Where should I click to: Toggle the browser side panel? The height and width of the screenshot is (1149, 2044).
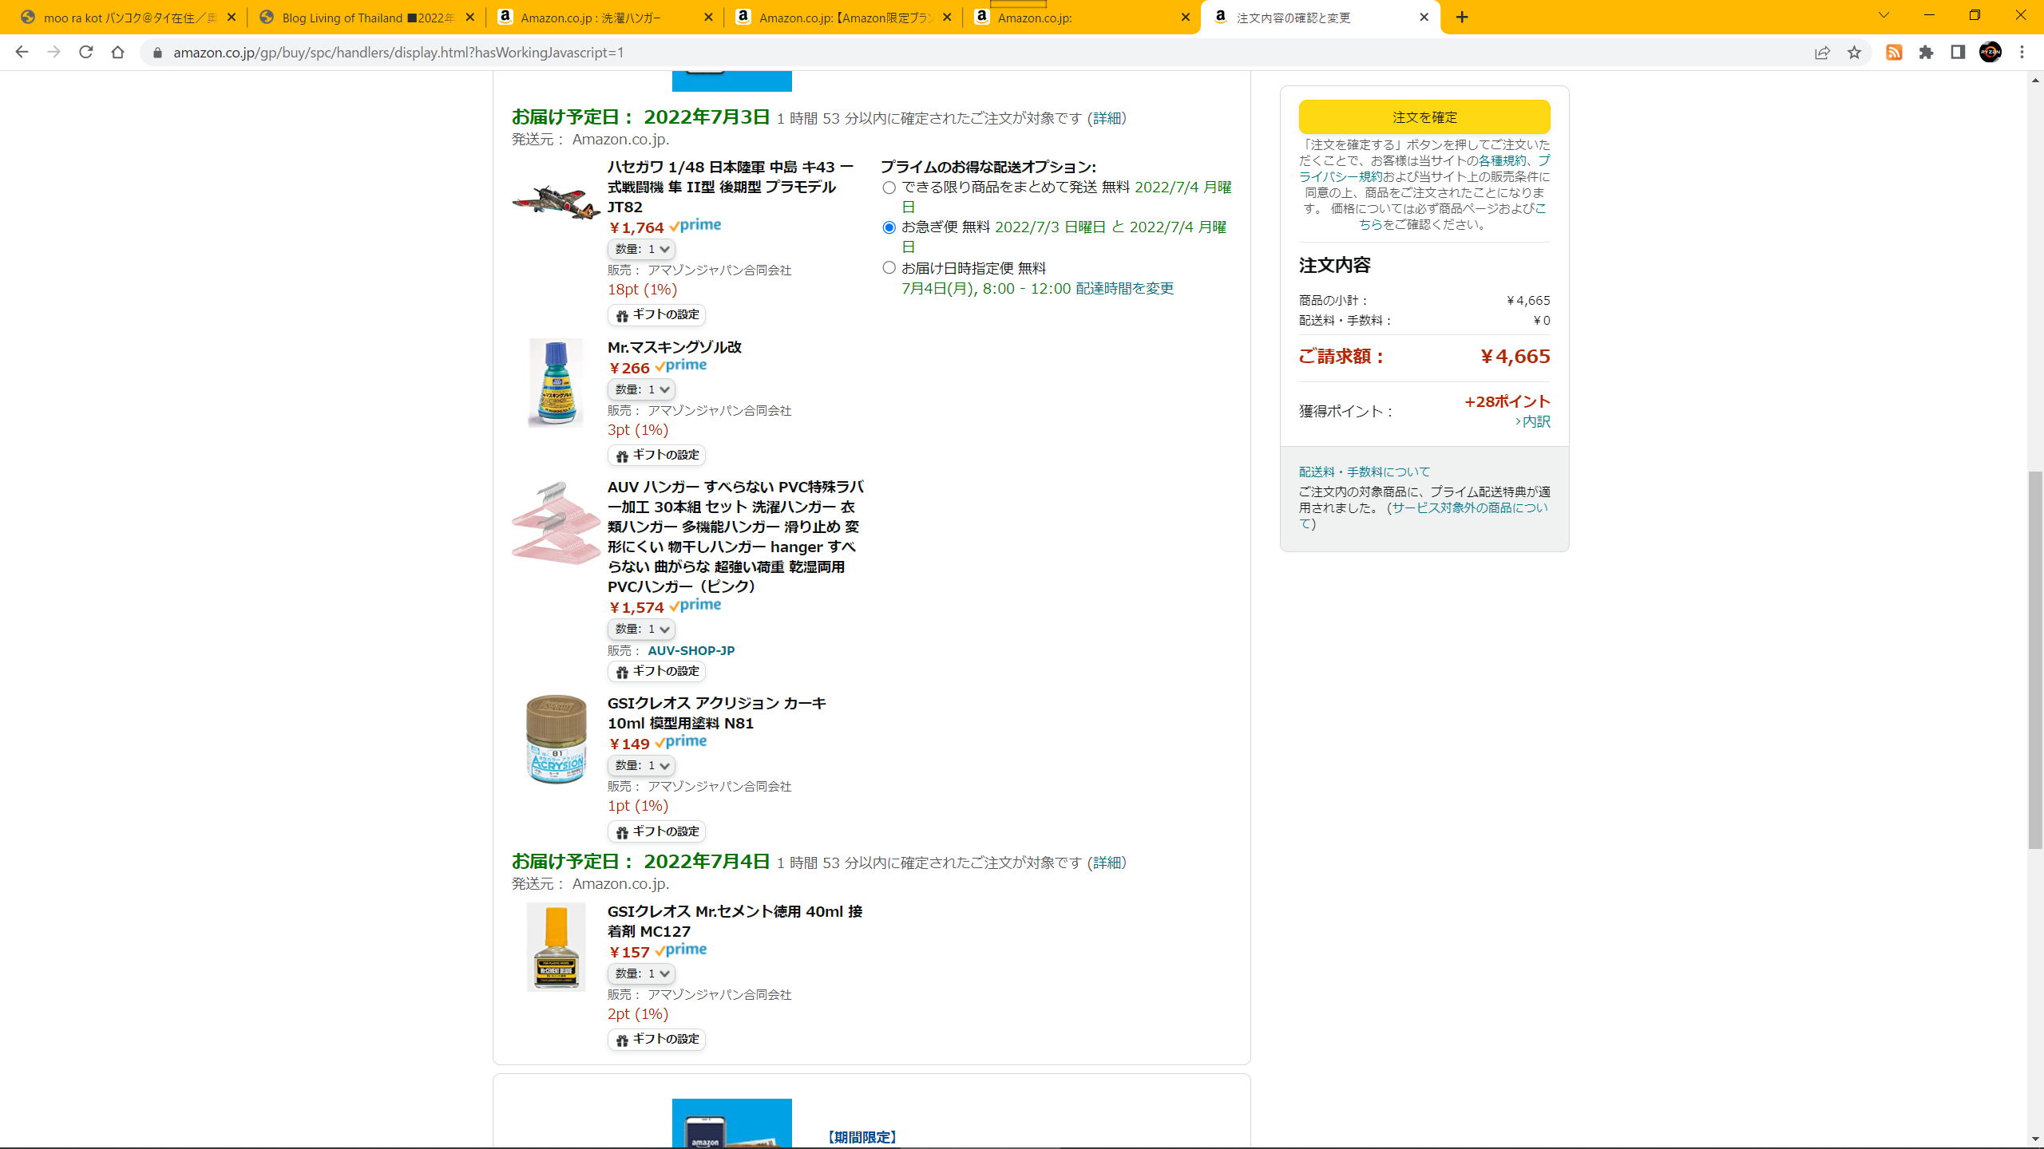(x=1958, y=53)
